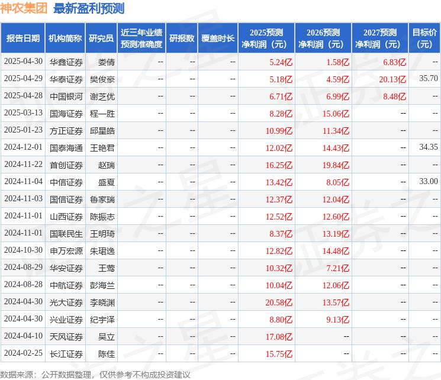Click the 覆盖时长 column header
The width and height of the screenshot is (441, 380).
point(218,38)
